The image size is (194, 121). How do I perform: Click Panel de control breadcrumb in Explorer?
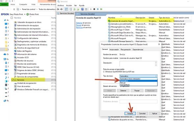(29, 9)
